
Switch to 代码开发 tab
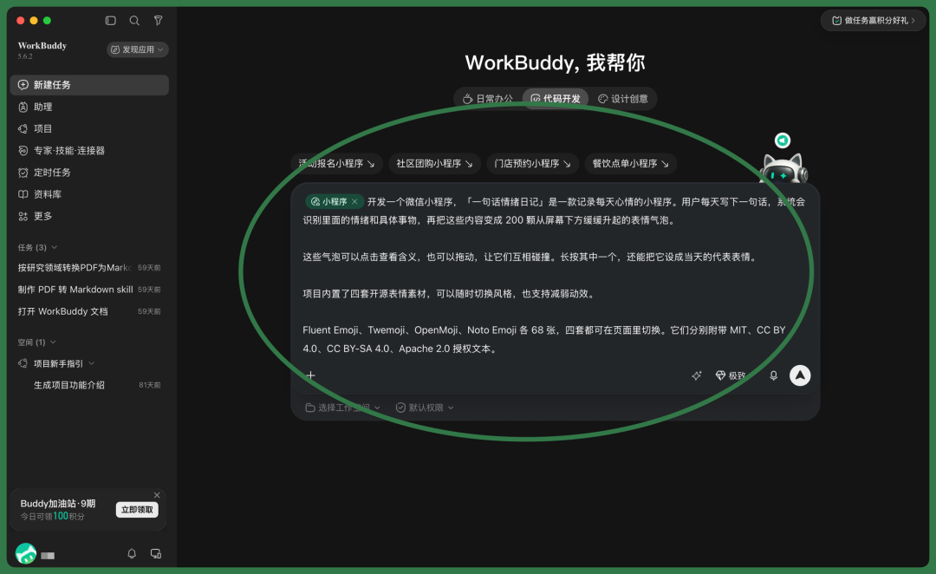click(556, 99)
